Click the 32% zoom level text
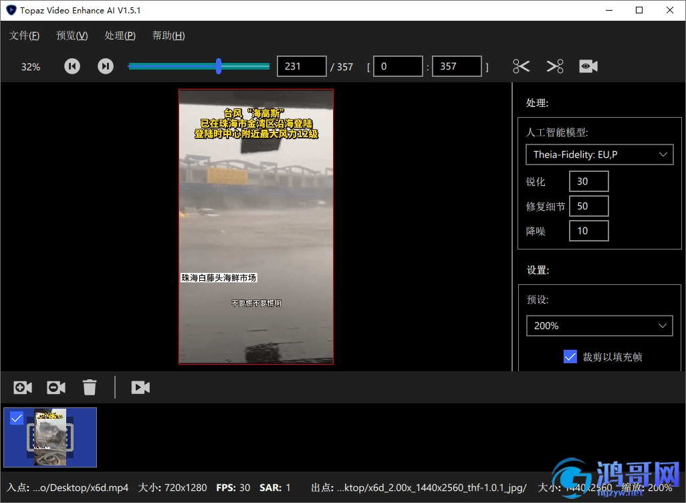Viewport: 686px width, 503px height. point(31,67)
